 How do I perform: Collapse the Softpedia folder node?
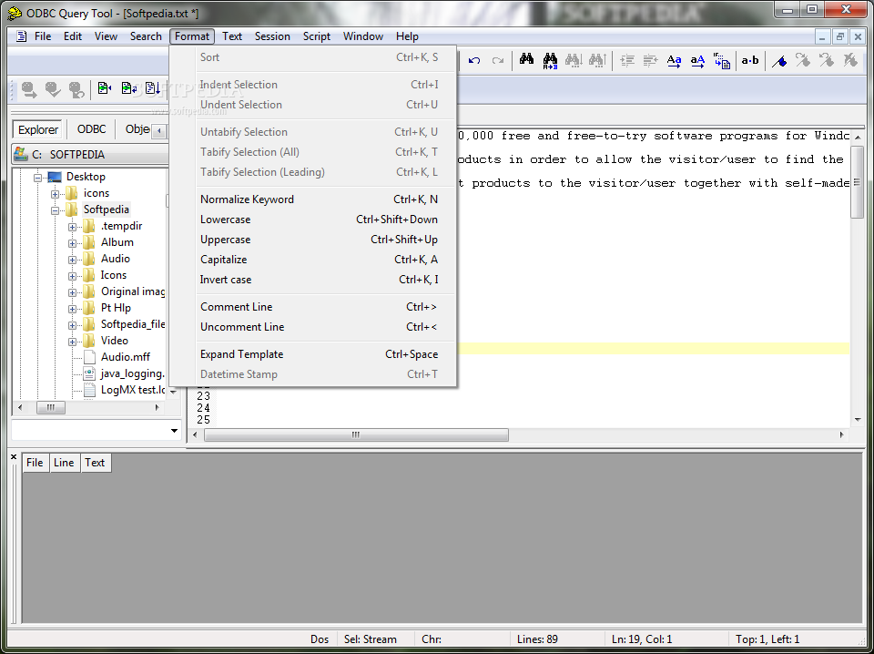[55, 210]
